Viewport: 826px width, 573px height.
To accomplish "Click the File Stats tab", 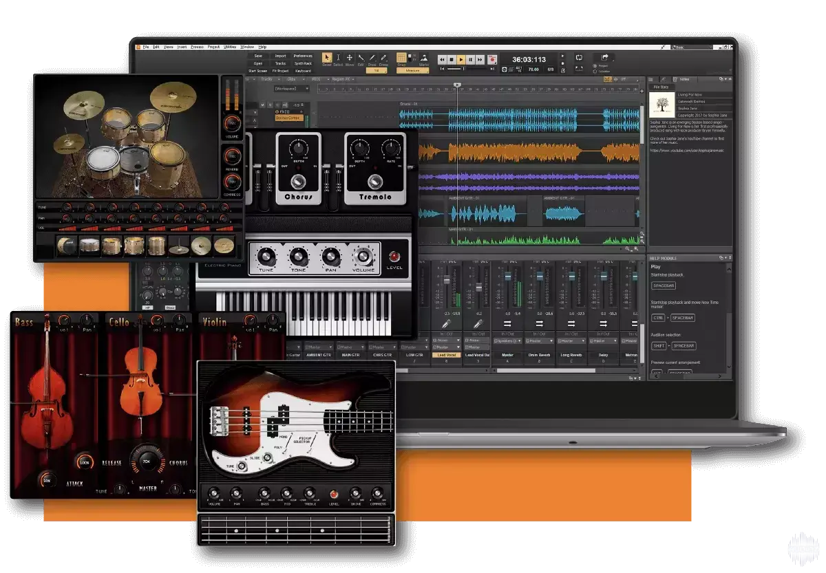I will point(661,87).
